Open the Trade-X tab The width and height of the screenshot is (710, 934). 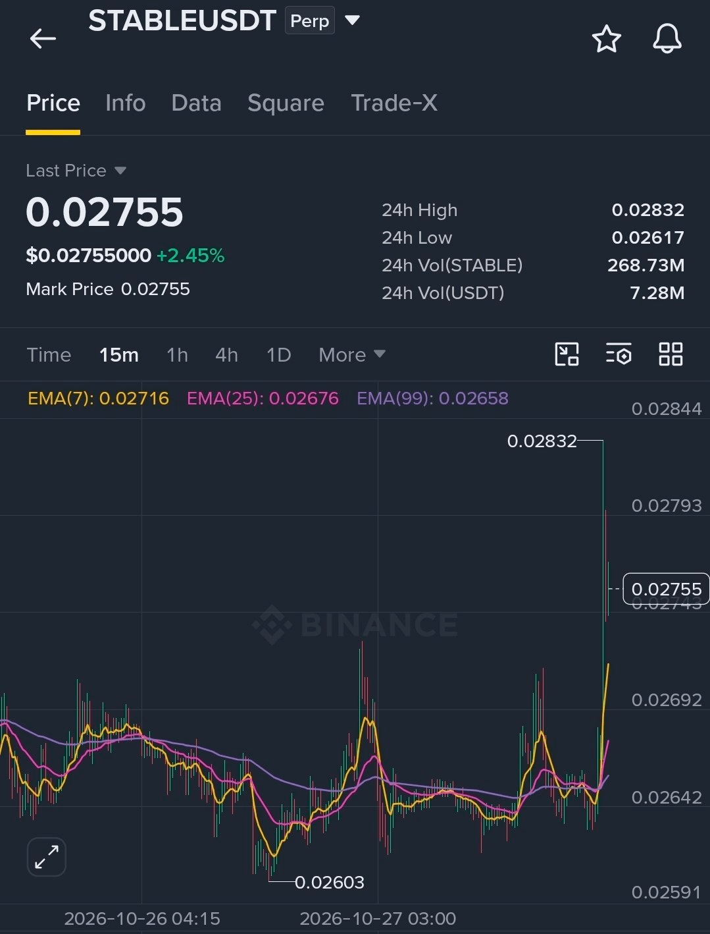click(393, 103)
